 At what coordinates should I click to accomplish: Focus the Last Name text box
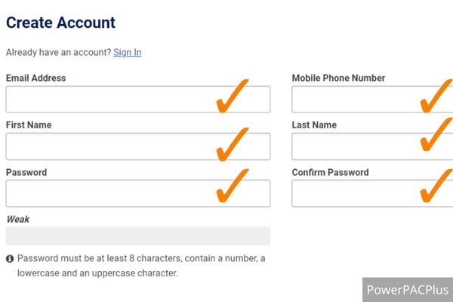pyautogui.click(x=355, y=146)
